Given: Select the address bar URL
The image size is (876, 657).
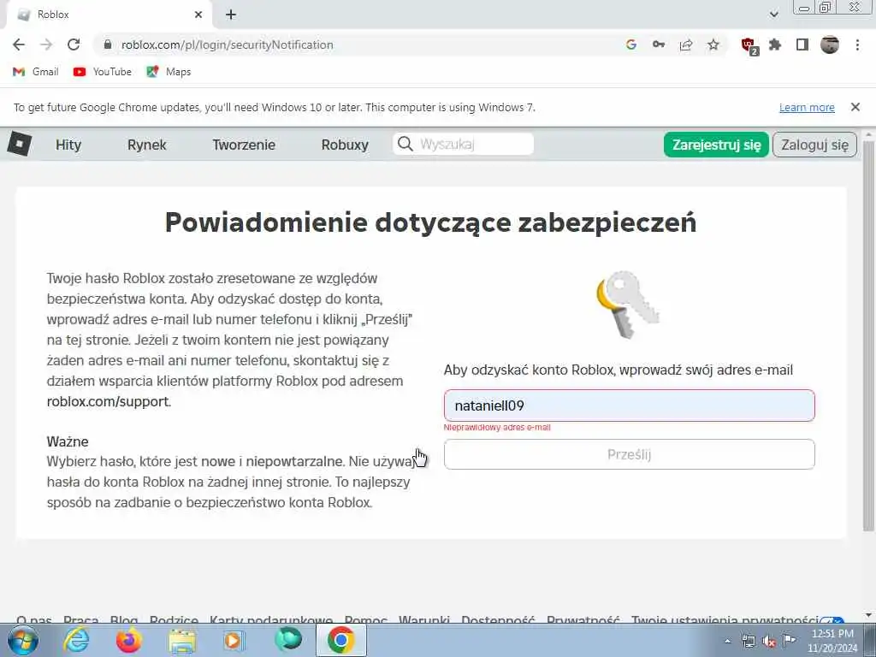Looking at the screenshot, I should coord(227,44).
